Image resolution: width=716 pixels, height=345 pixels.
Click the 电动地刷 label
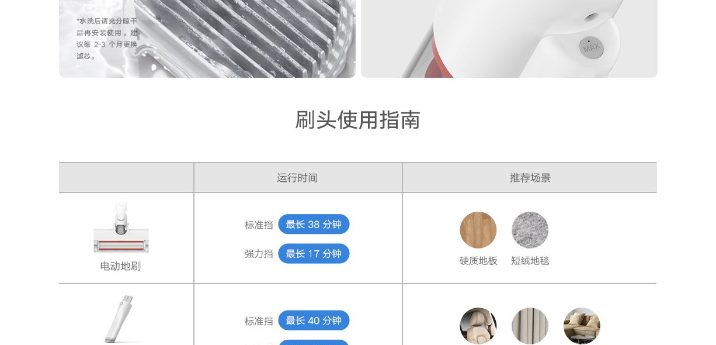[120, 266]
